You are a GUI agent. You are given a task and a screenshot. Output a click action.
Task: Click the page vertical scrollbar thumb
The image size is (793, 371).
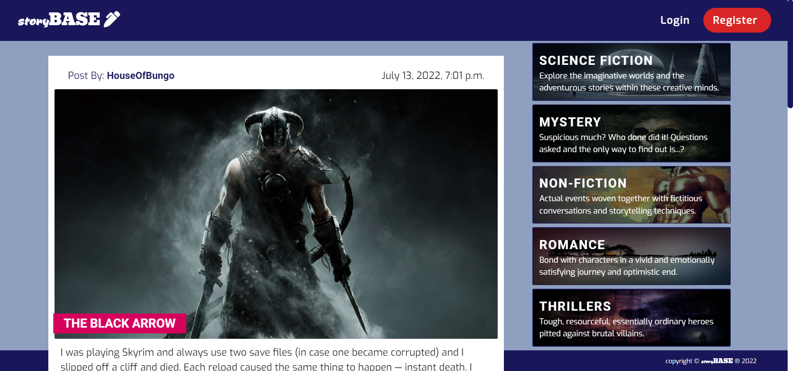coord(790,54)
